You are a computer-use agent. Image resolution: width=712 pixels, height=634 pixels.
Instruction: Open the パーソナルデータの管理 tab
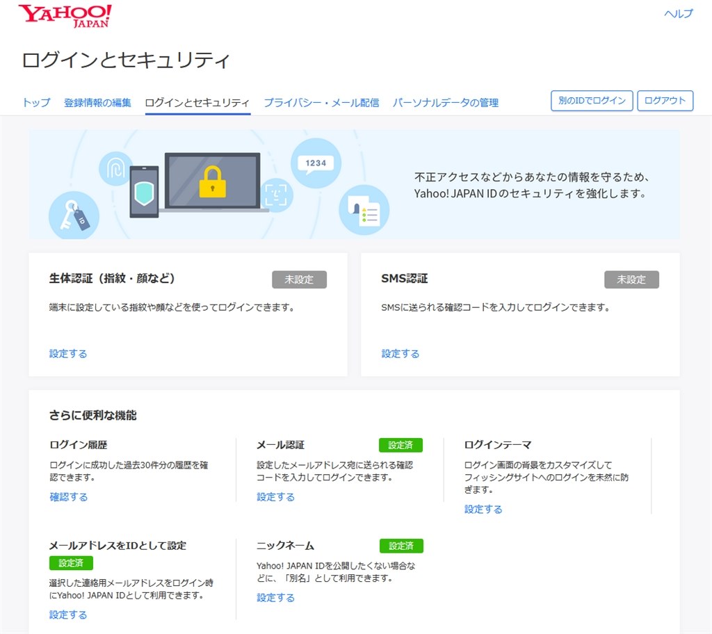coord(446,101)
